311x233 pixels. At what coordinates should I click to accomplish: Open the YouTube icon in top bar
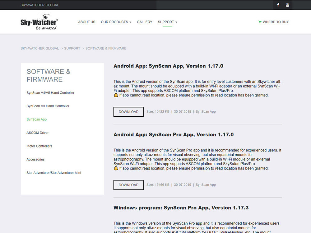[287, 5]
